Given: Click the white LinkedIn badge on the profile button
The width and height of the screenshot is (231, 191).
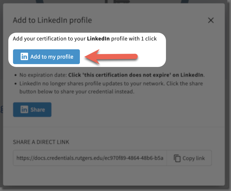Looking at the screenshot, I should point(24,57).
